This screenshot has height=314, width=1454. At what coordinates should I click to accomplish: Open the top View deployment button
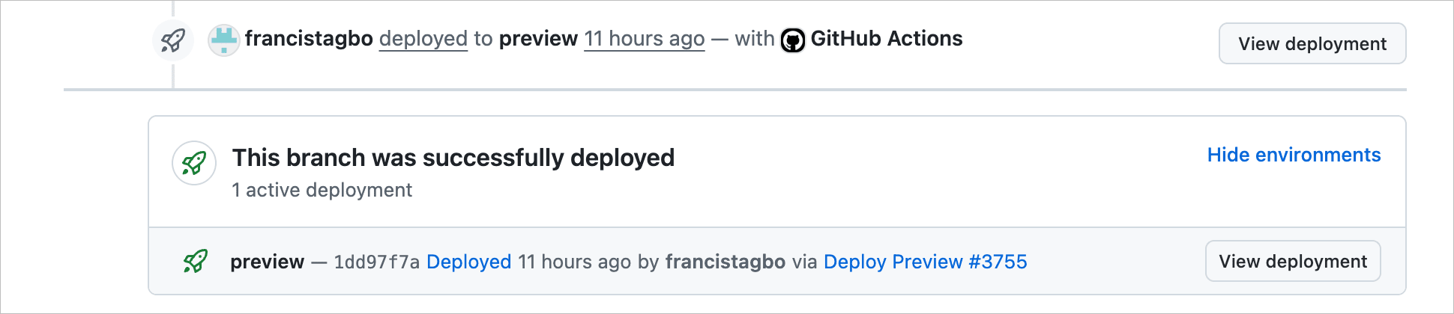[x=1312, y=44]
